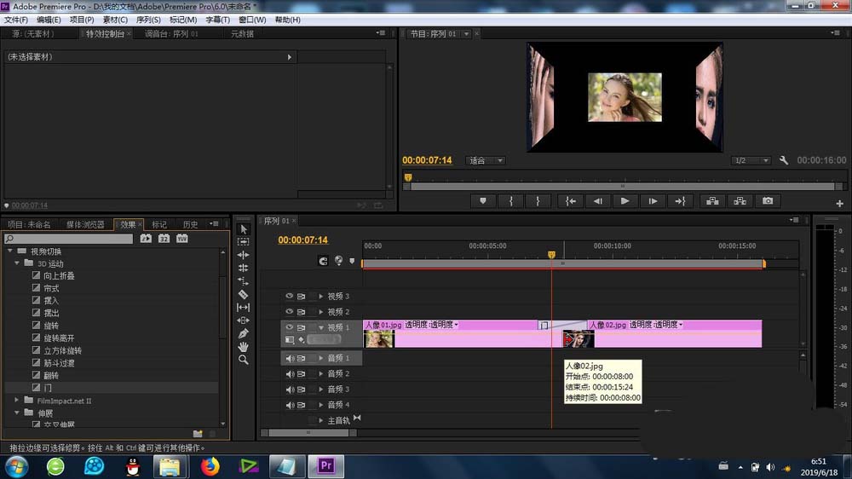
Task: Expand the FilmImpact.net II folder
Action: (x=17, y=401)
